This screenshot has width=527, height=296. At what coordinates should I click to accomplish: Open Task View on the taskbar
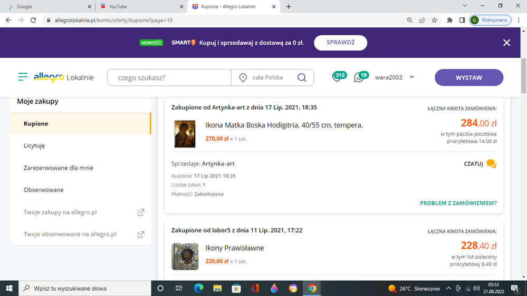coord(179,288)
